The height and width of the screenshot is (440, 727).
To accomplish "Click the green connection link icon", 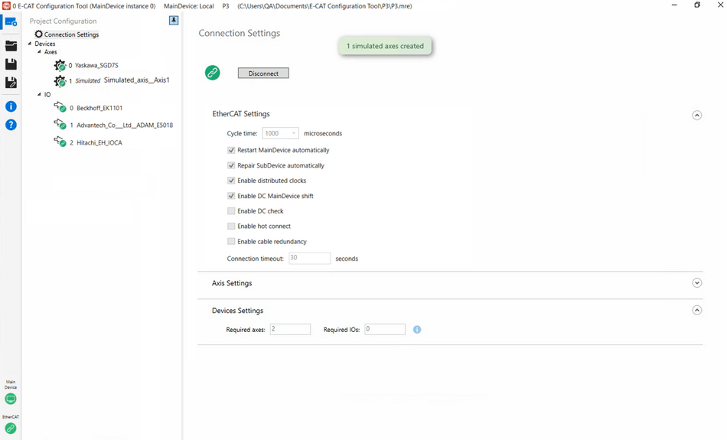I will point(212,73).
